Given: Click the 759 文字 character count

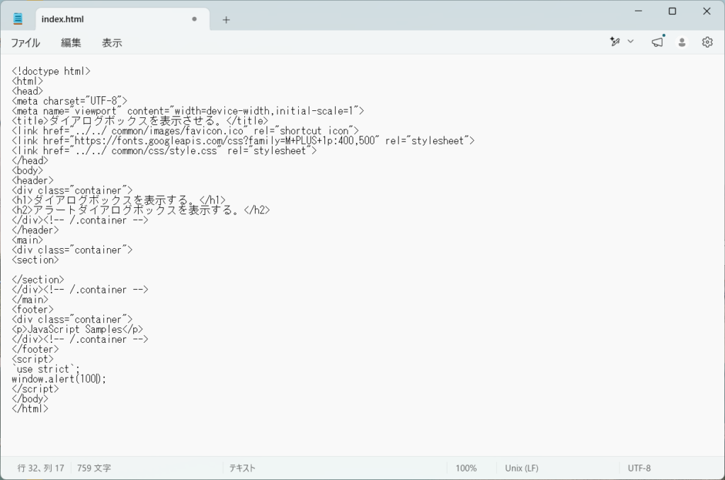Looking at the screenshot, I should [x=94, y=468].
